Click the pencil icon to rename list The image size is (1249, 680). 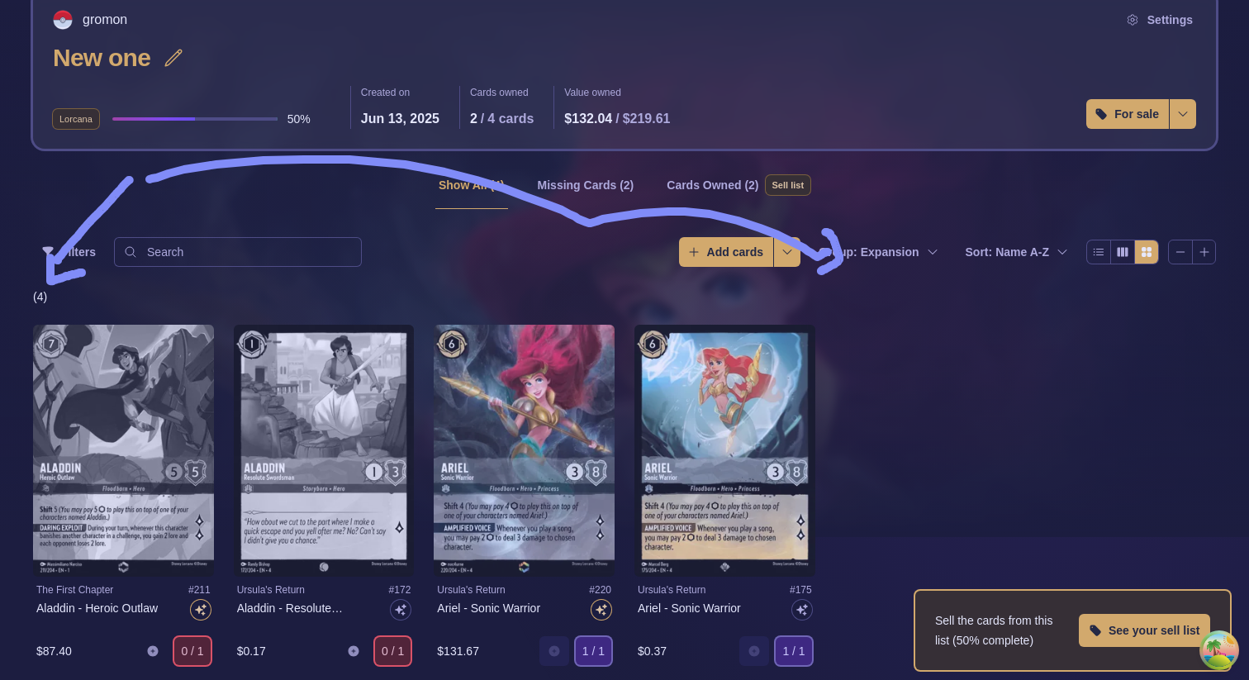coord(173,58)
